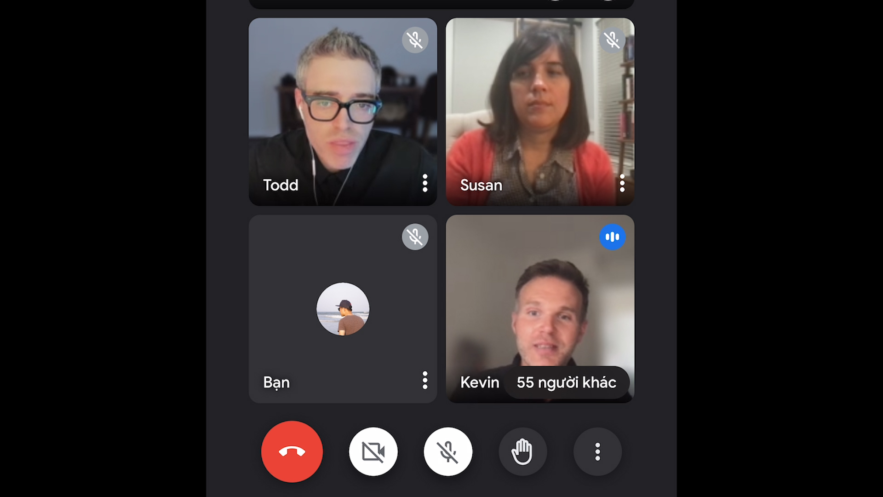Mute Todd using his mute icon
883x497 pixels.
tap(415, 40)
